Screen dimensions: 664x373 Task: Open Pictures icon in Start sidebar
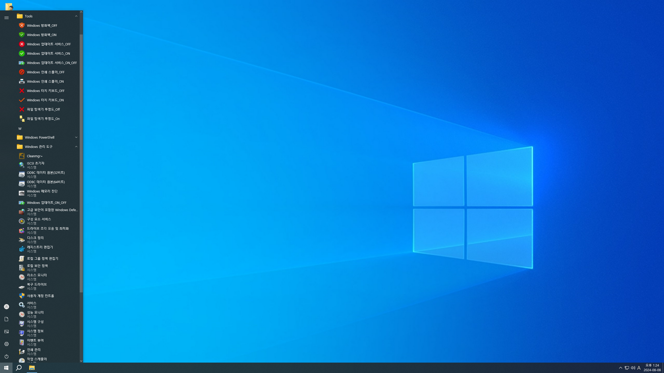[6, 332]
